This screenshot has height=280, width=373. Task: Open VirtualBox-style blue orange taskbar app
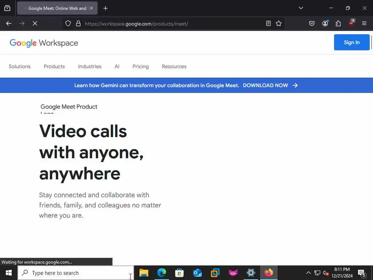[x=215, y=273]
